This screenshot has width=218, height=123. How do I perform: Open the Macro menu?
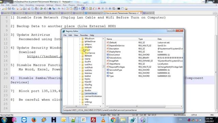coord(58,5)
